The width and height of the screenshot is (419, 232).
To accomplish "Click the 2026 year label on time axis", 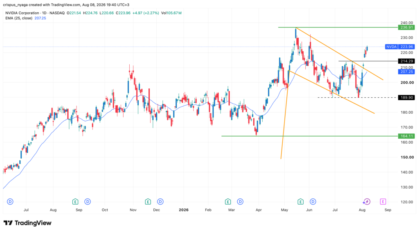I will click(x=184, y=210).
